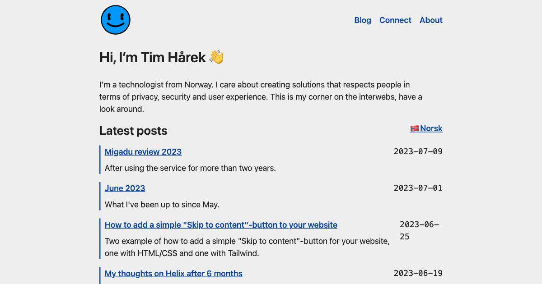542x284 pixels.
Task: Click the Hi, I'm Tim Hårek heading
Action: point(154,57)
